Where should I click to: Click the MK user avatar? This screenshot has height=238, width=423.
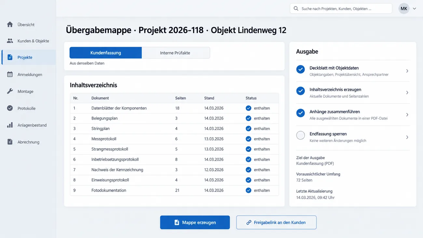click(x=404, y=8)
